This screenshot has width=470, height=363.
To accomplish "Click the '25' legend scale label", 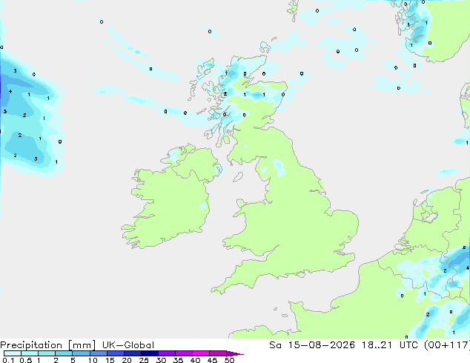I will click(144, 360).
